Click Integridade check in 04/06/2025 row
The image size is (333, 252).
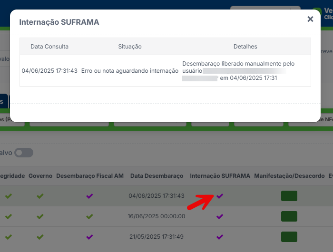9,196
